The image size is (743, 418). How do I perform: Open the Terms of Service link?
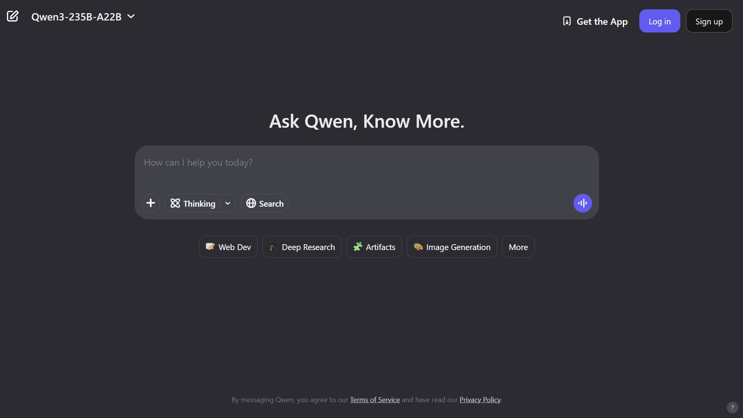pyautogui.click(x=374, y=399)
